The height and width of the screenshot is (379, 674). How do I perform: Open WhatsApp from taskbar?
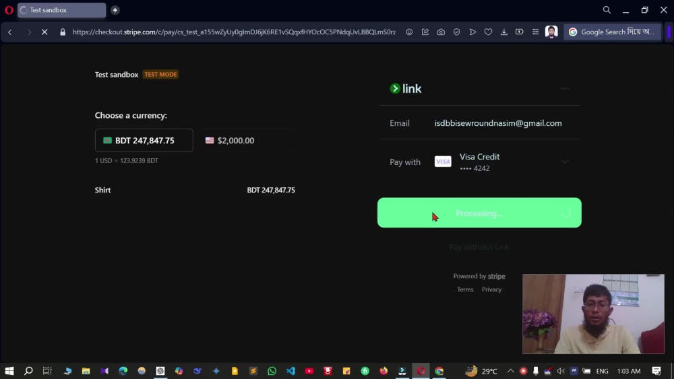click(x=272, y=371)
